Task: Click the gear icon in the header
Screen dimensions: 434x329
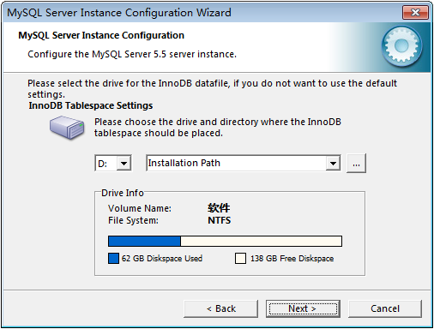Action: pyautogui.click(x=401, y=45)
